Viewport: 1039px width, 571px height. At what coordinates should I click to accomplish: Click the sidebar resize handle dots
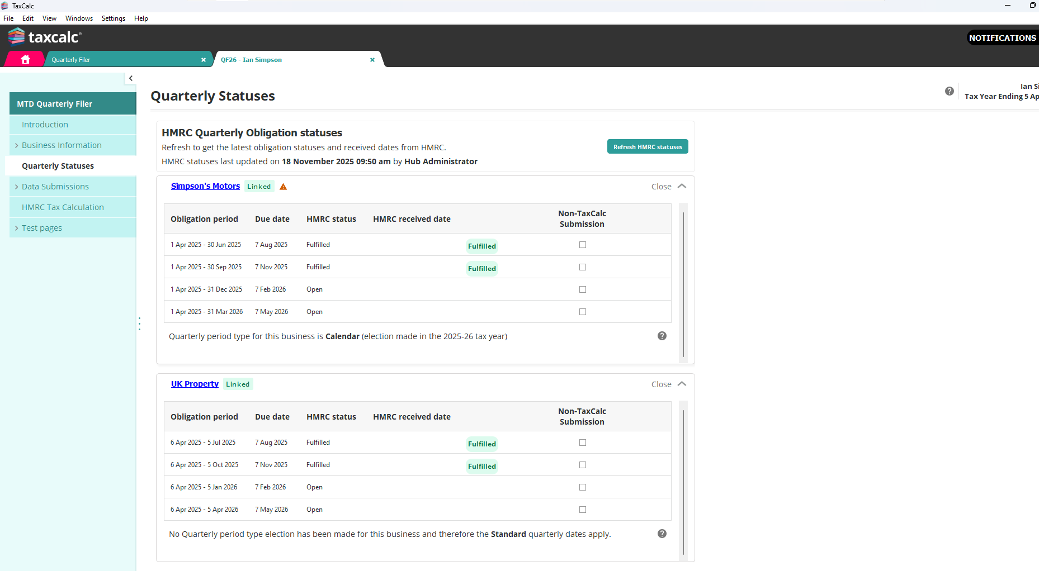[139, 323]
